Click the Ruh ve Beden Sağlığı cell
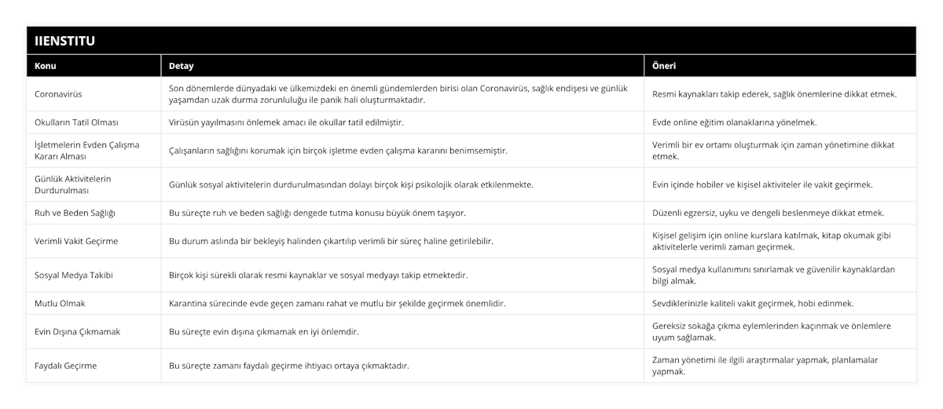Screen dimensions: 943x409 click(x=75, y=213)
